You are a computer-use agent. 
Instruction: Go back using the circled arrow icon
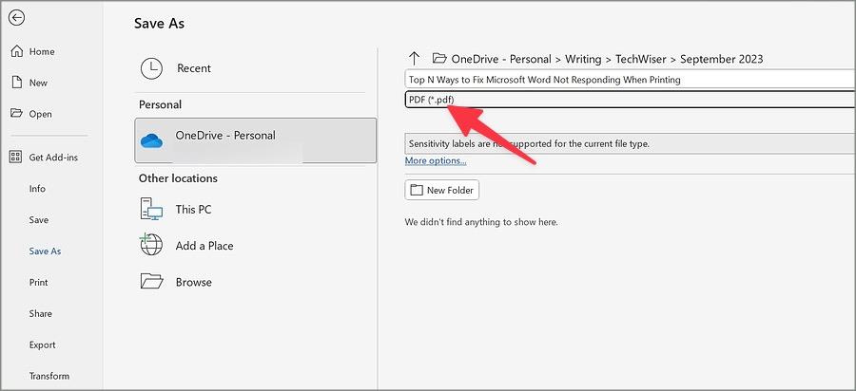tap(17, 18)
